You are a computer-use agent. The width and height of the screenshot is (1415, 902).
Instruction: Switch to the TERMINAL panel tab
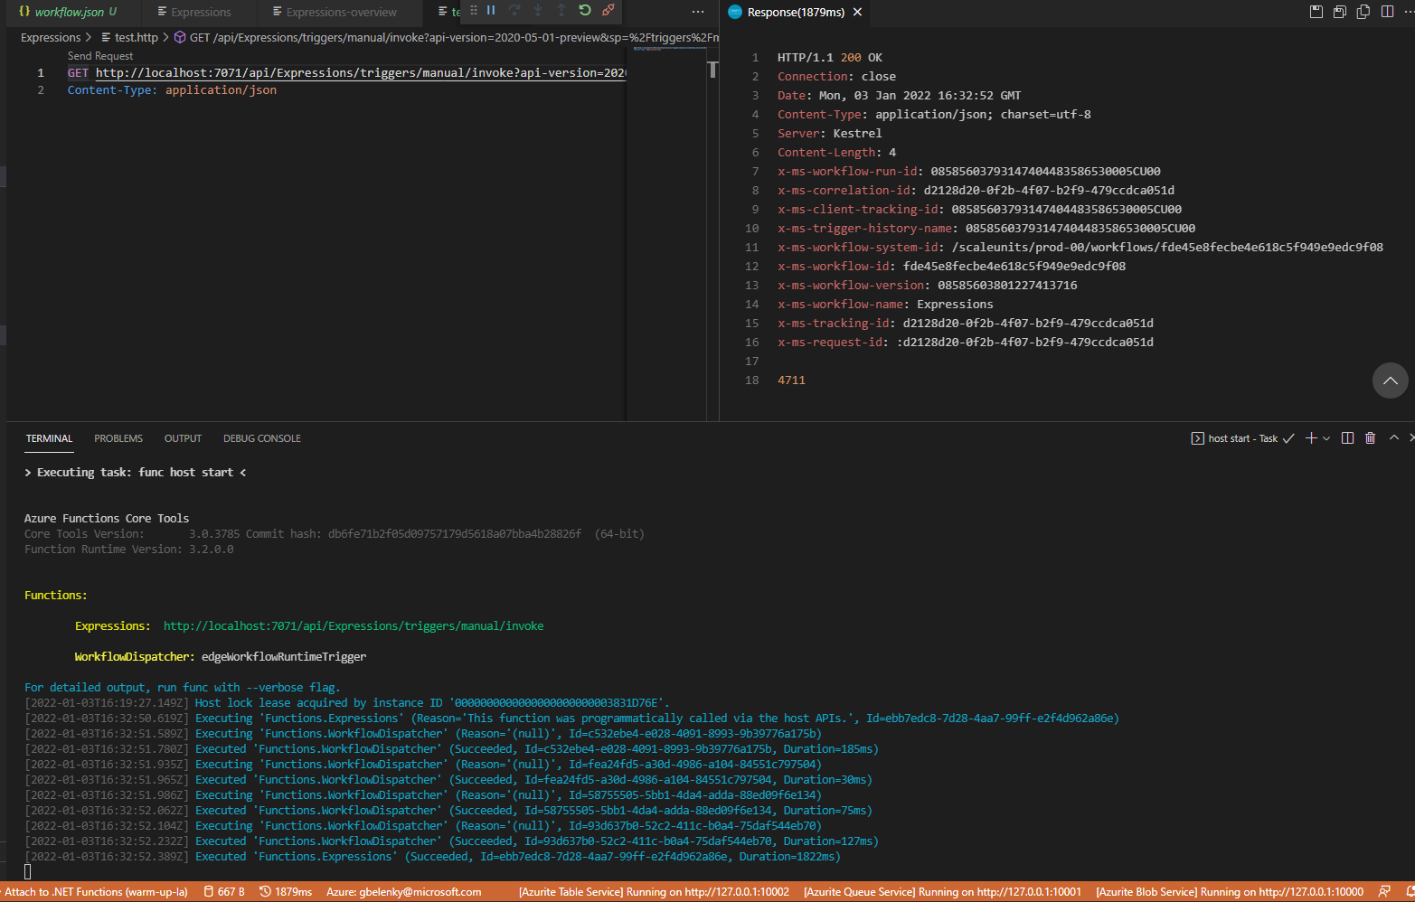coord(49,438)
